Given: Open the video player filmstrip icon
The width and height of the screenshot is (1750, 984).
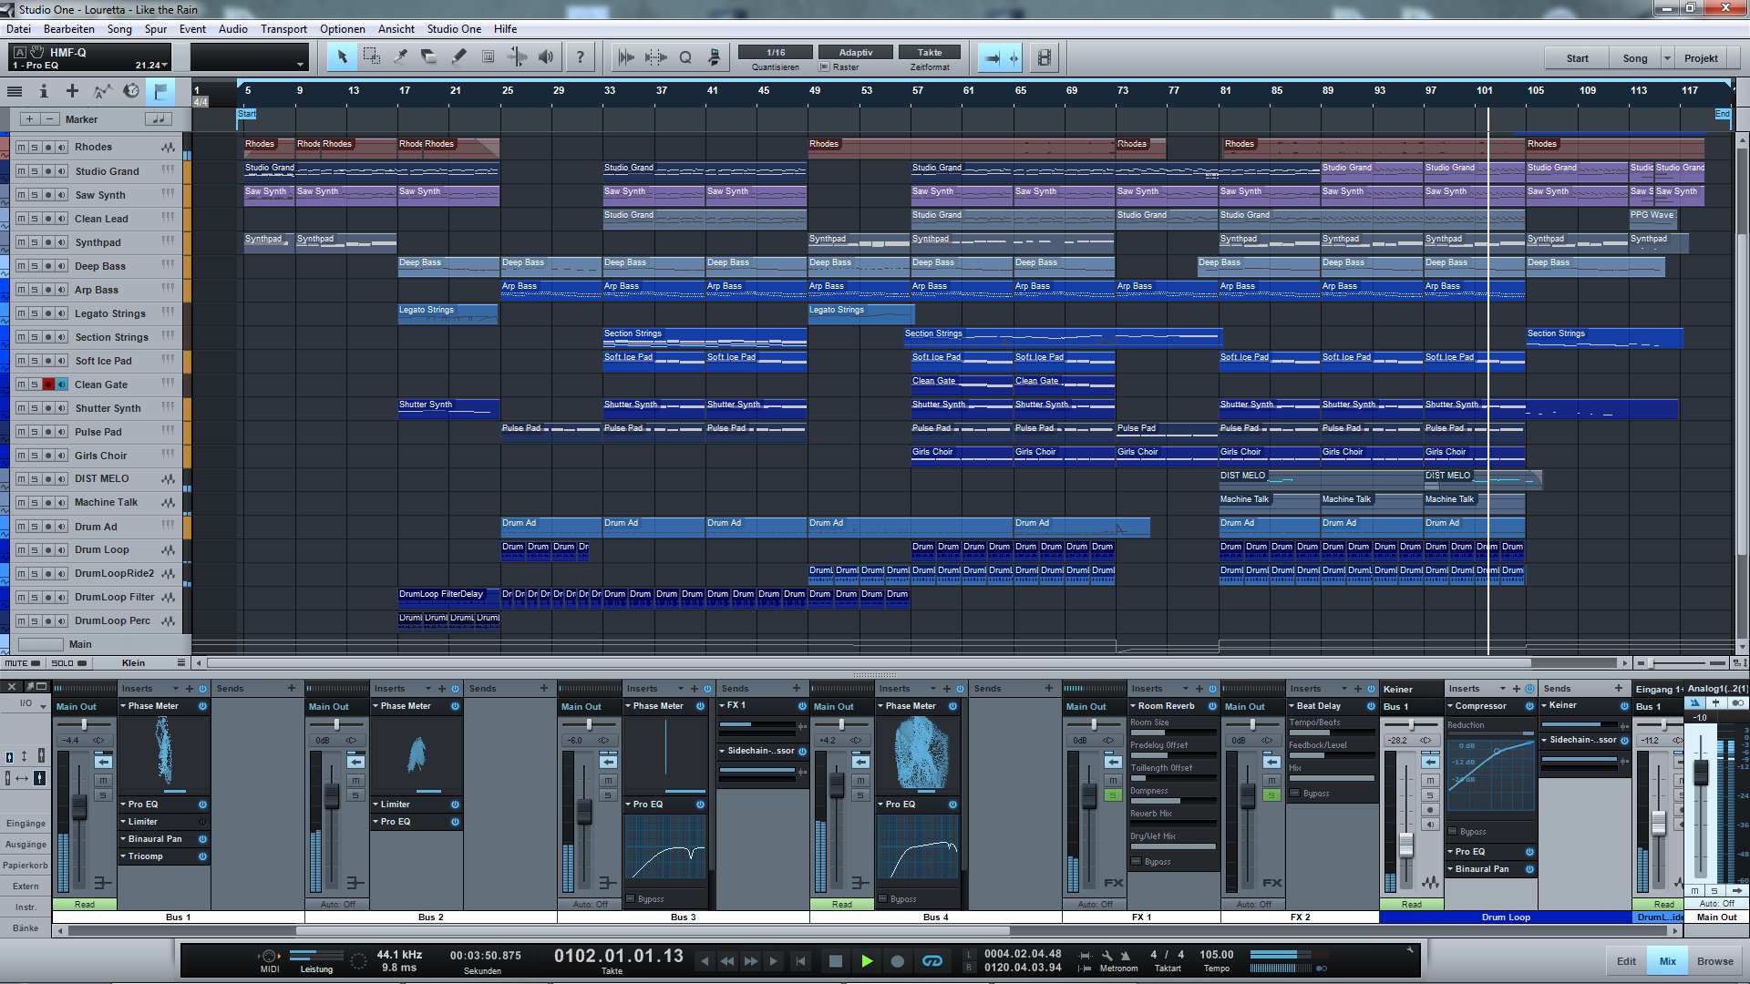Looking at the screenshot, I should pyautogui.click(x=1045, y=57).
